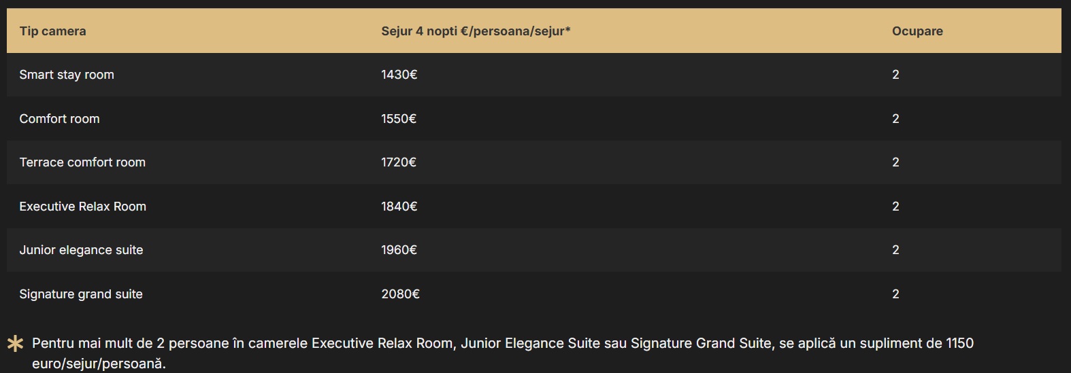The image size is (1071, 373).
Task: Click occupancy value in Smart stay room row
Action: click(x=895, y=75)
